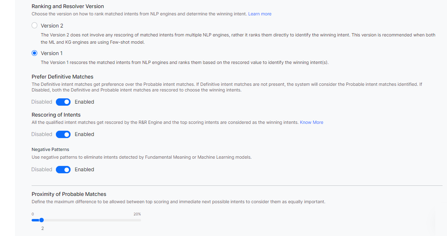Select the Version 1 radio button
The width and height of the screenshot is (447, 236).
pos(34,53)
